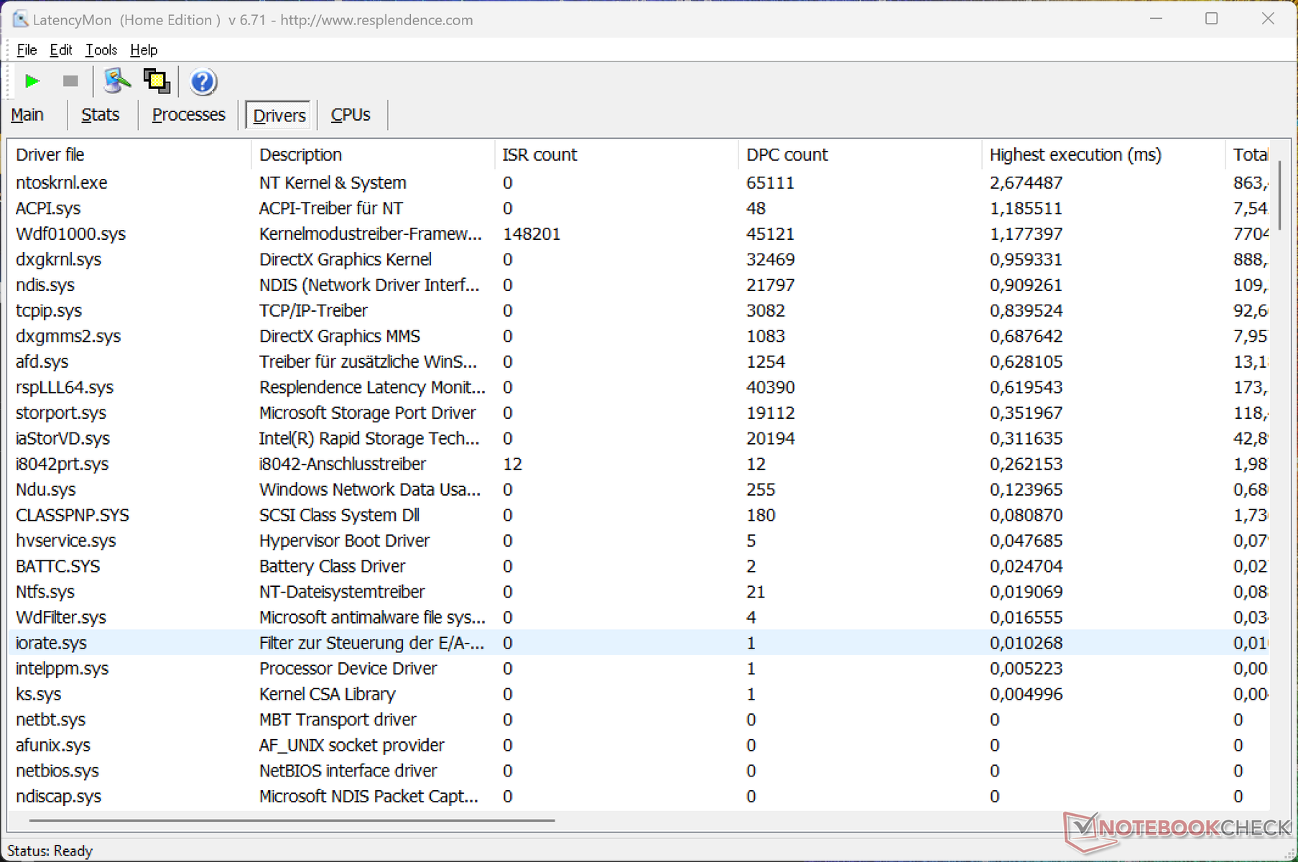Switch to the Processes tab

click(188, 115)
